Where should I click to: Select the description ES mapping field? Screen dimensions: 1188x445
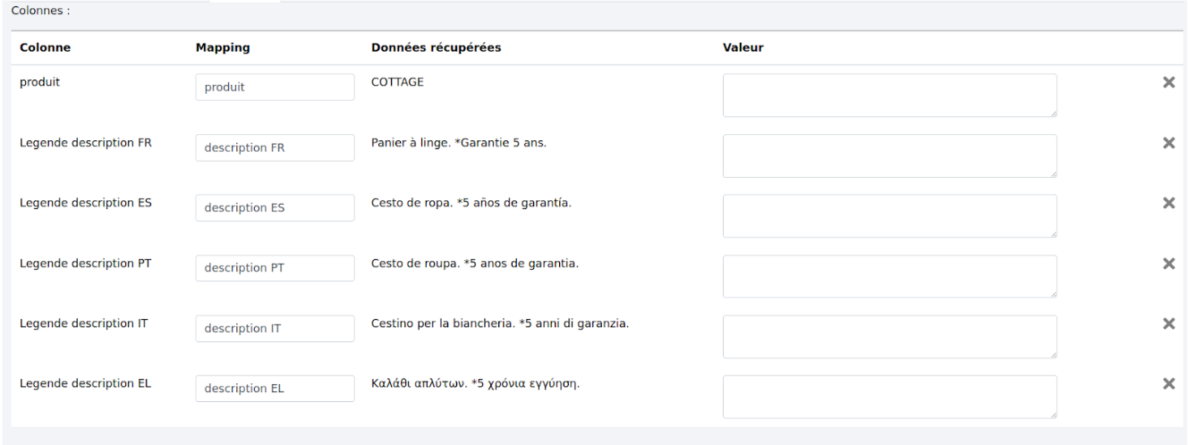(x=275, y=208)
